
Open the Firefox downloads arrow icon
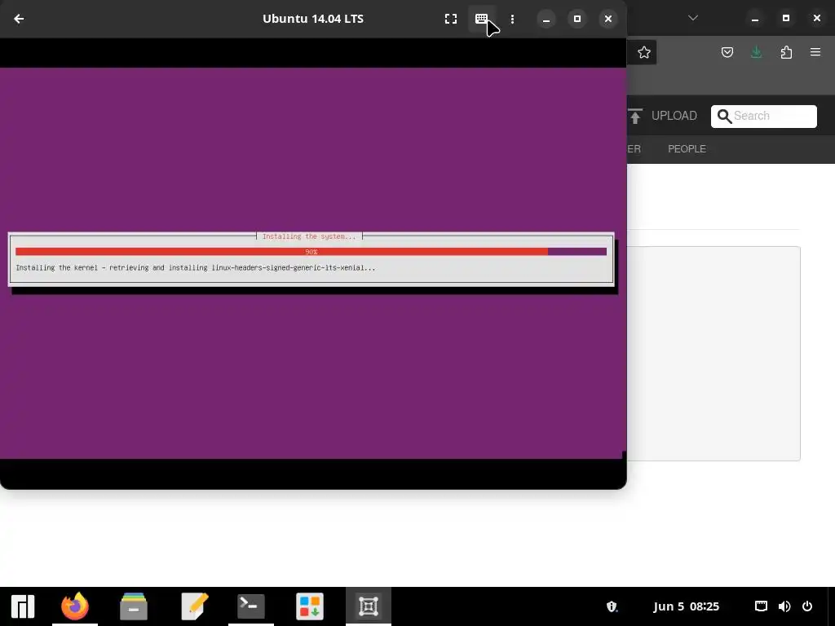coord(756,52)
